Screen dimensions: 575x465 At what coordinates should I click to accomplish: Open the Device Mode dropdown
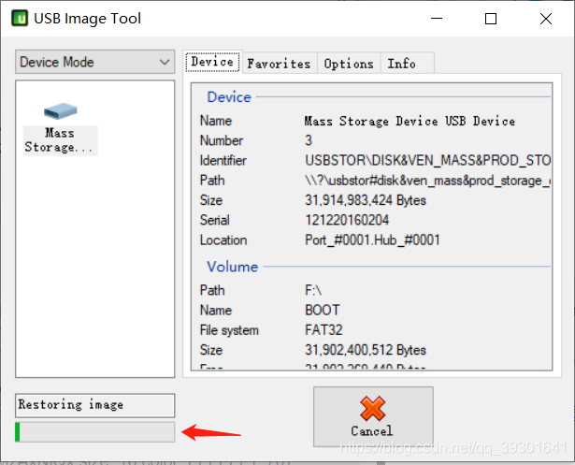click(x=95, y=62)
